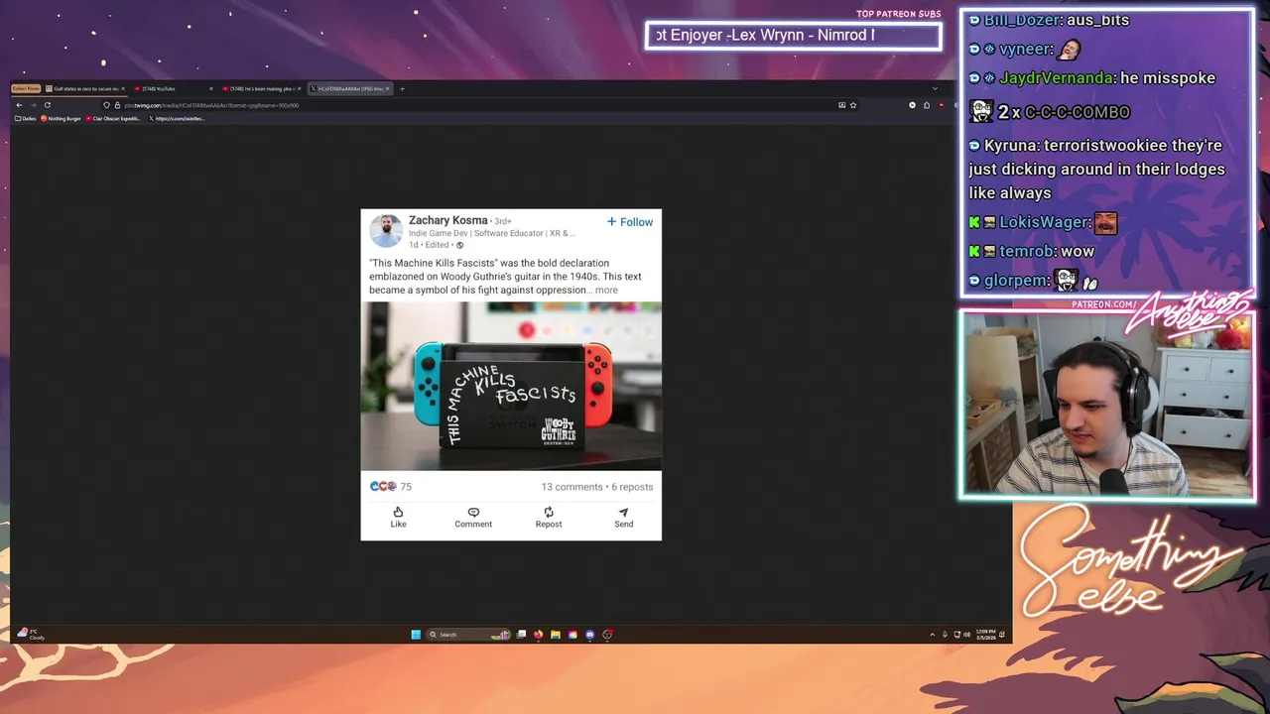Click the notifications bell icon on the taskbar

click(1002, 635)
